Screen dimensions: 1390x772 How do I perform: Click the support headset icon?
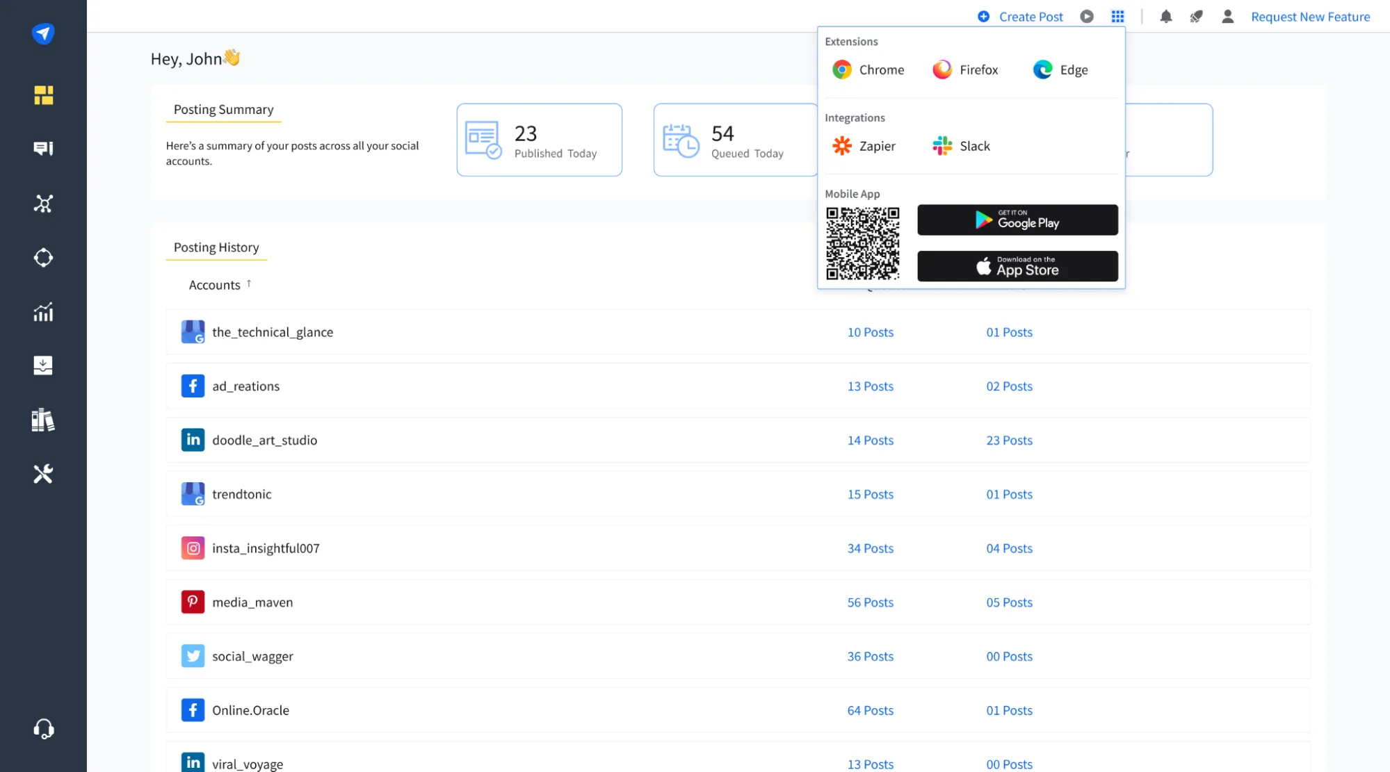click(x=43, y=728)
